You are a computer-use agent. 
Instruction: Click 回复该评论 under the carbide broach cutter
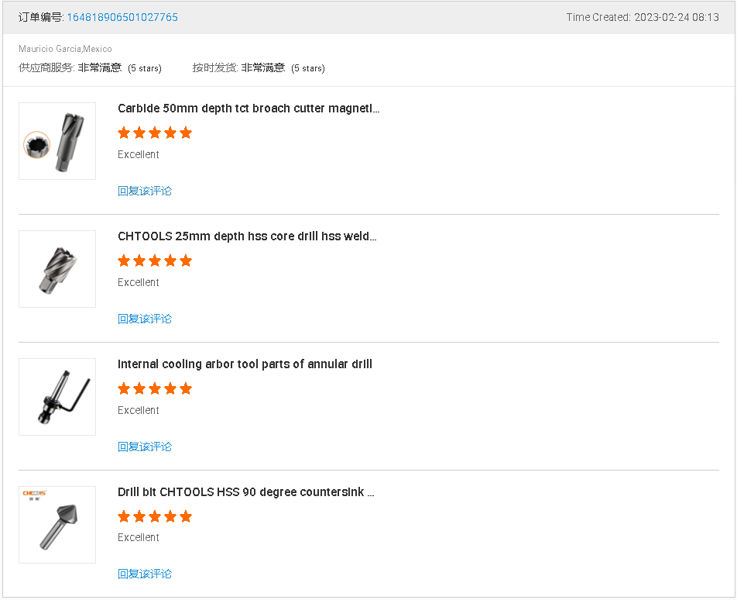[145, 191]
